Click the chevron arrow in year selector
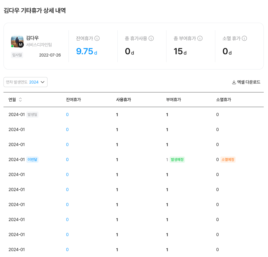Screen dimensions: 268x257 pos(43,82)
